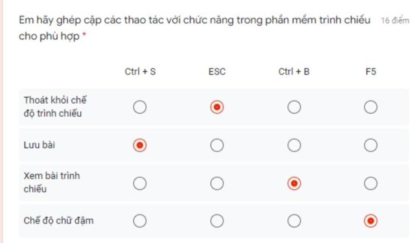Click the question title text

click(x=194, y=20)
